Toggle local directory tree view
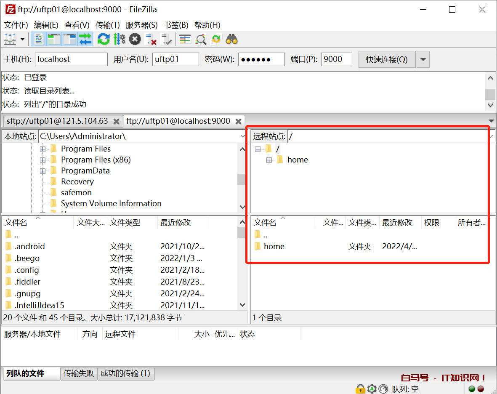Viewport: 497px width, 394px height. pos(54,40)
